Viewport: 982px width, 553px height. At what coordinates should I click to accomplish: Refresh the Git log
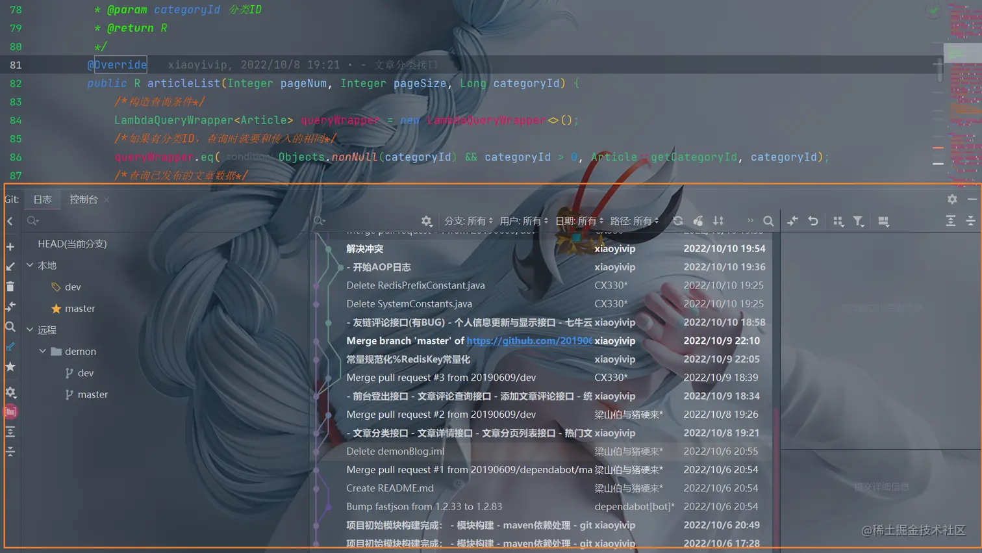point(678,222)
